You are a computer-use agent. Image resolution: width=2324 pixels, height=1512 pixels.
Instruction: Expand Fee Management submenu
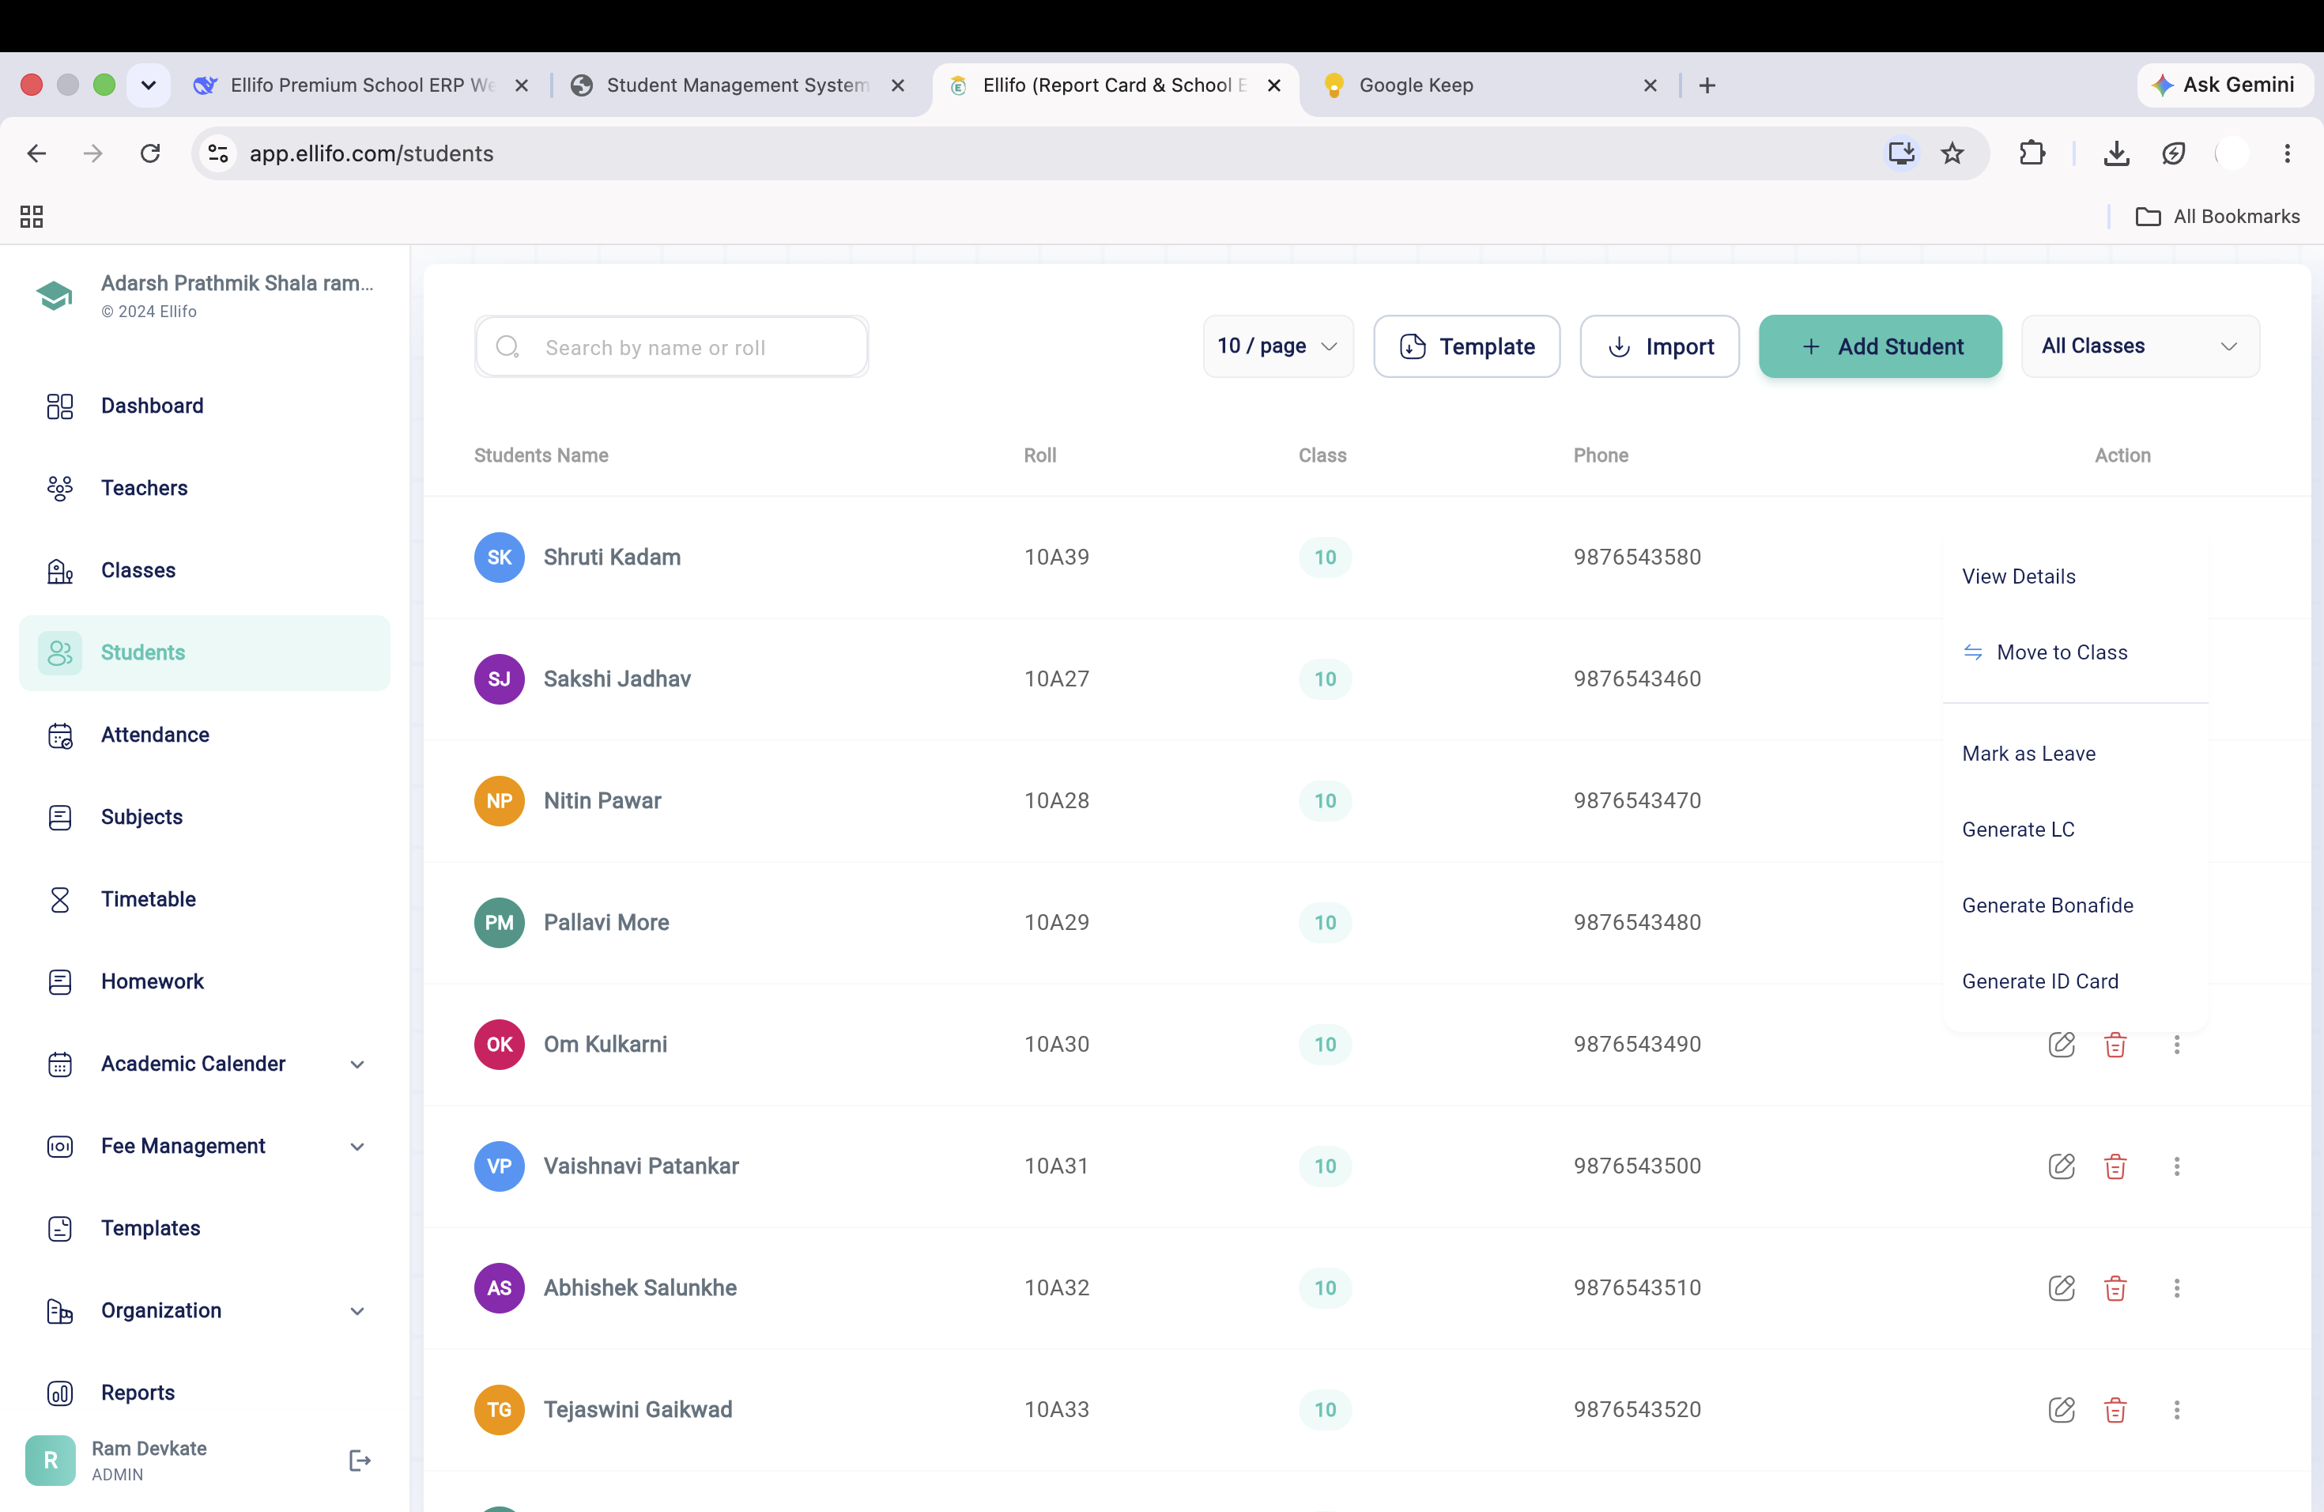click(357, 1146)
